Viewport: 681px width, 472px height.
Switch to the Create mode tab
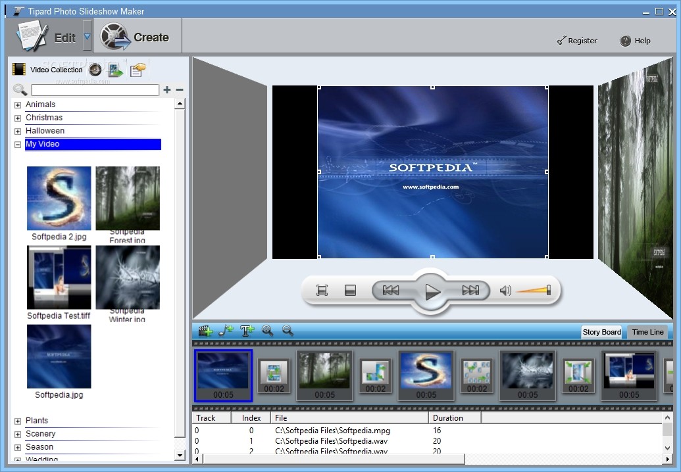138,35
